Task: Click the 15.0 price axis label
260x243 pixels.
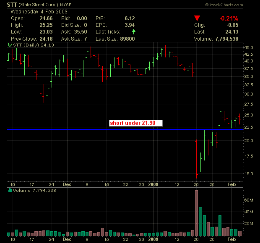Action: (249, 173)
